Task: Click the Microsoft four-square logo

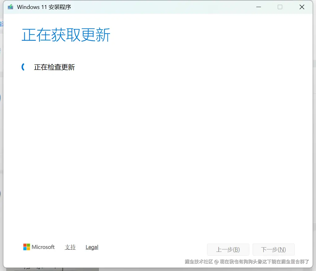Action: [x=26, y=247]
